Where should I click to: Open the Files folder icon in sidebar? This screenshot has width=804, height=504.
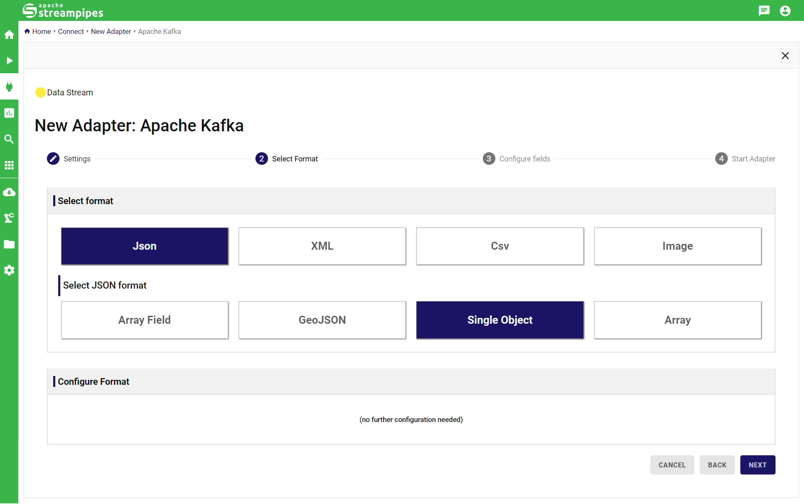point(9,244)
